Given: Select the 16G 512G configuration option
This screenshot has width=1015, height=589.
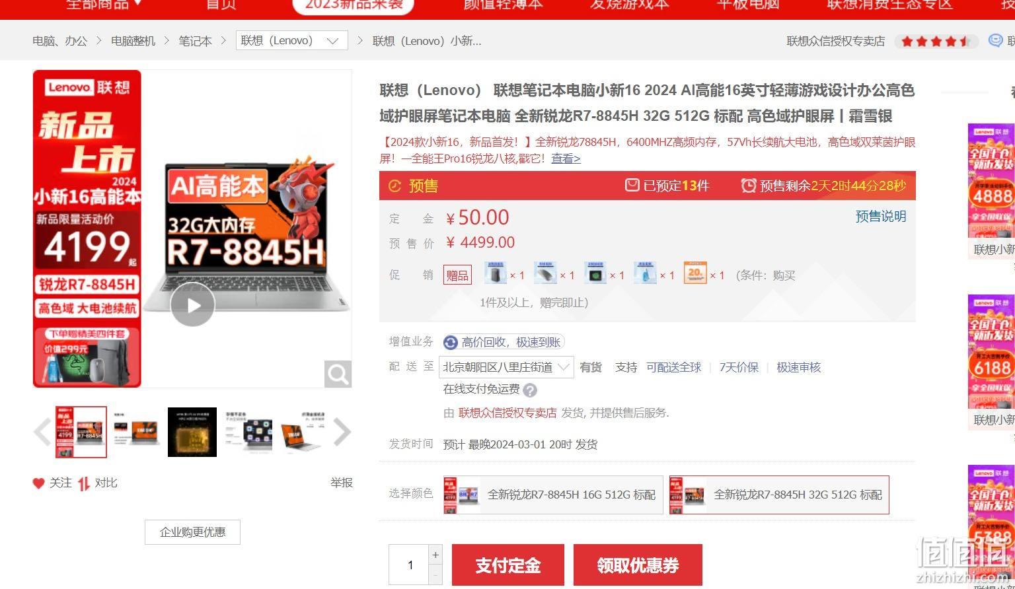Looking at the screenshot, I should pyautogui.click(x=553, y=495).
